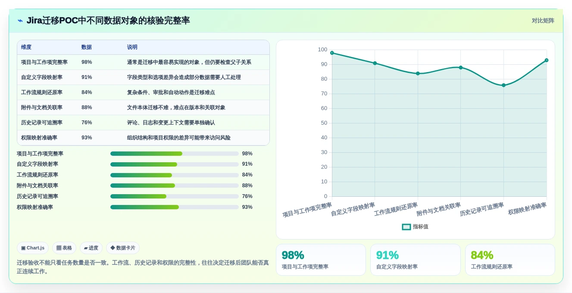Click the 93% value in table
Image resolution: width=572 pixels, height=293 pixels.
[x=87, y=138]
